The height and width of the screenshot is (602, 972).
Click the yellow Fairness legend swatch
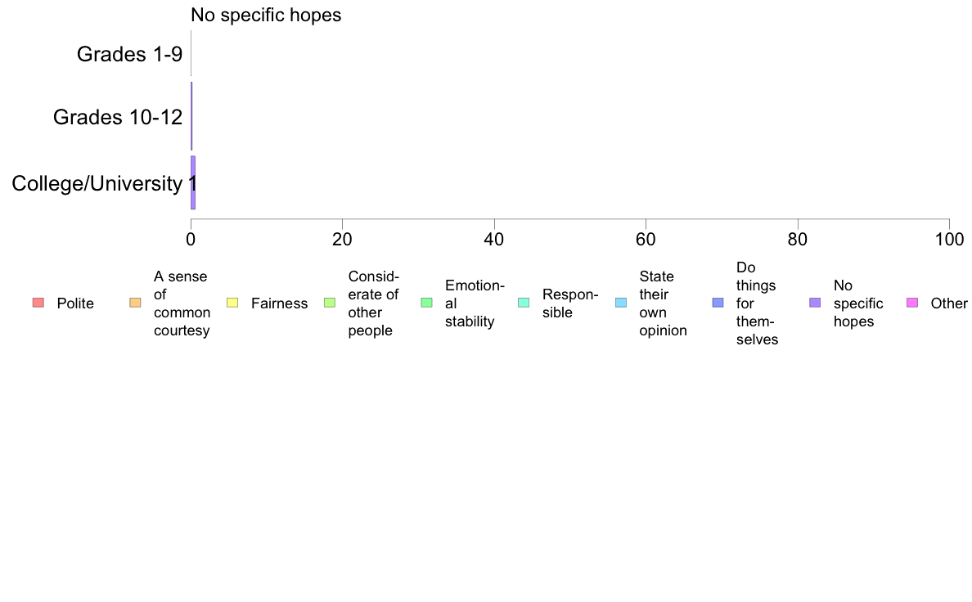tap(232, 303)
